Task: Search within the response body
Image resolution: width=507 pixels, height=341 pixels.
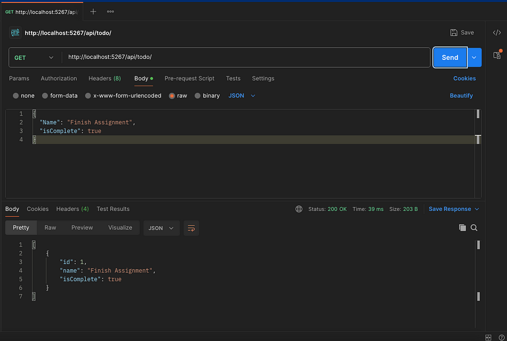Action: pyautogui.click(x=474, y=228)
